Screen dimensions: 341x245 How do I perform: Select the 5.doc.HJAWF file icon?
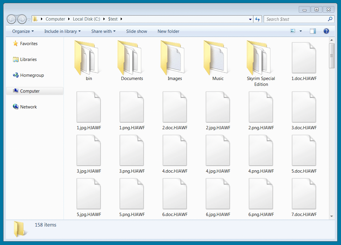(304, 150)
